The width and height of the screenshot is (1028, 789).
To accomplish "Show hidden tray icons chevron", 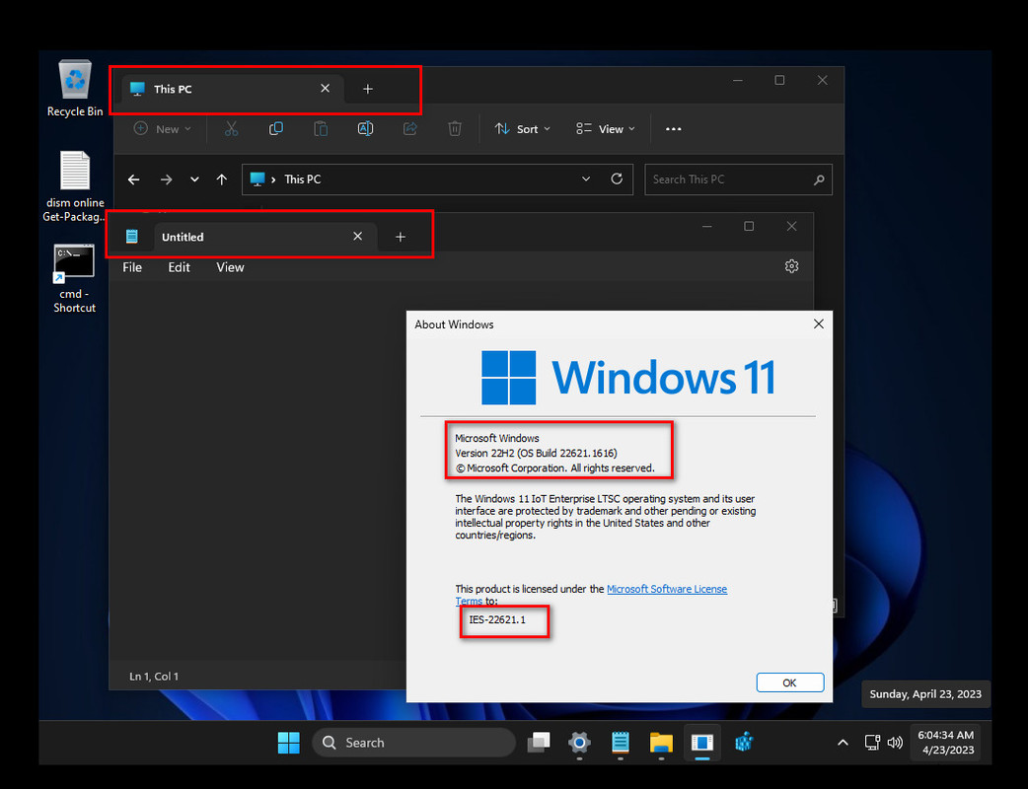I will [x=844, y=743].
